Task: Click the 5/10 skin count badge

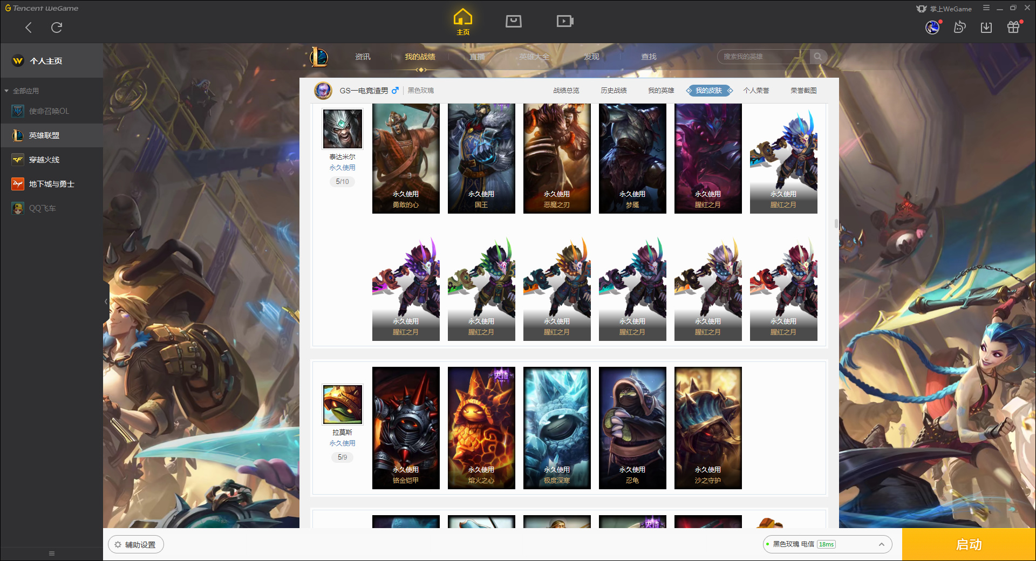Action: [x=343, y=182]
